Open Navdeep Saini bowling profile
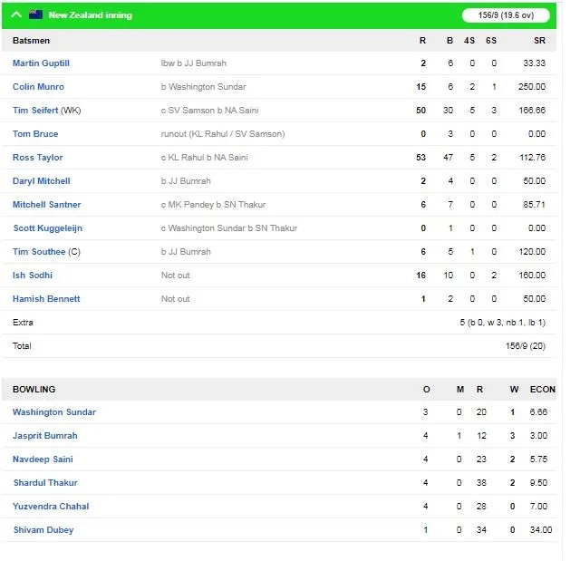 [x=43, y=459]
